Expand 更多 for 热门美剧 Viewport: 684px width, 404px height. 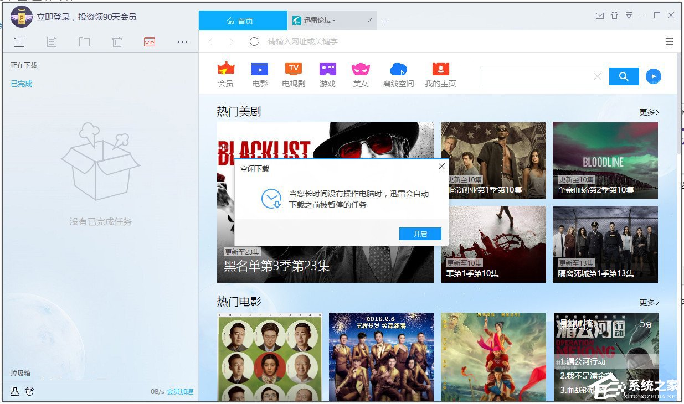click(649, 112)
